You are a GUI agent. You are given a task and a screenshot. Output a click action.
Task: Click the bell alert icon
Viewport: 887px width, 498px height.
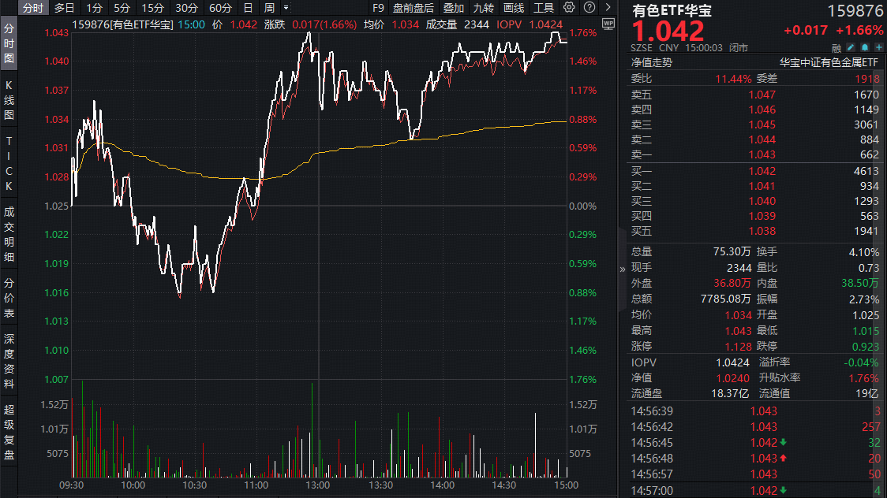coord(865,47)
